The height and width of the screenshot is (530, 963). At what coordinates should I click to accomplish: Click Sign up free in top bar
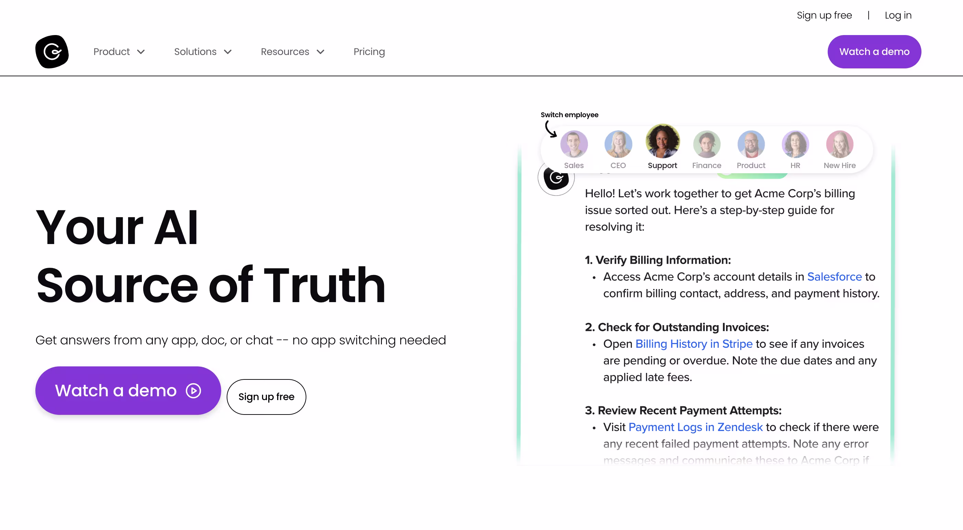click(824, 15)
